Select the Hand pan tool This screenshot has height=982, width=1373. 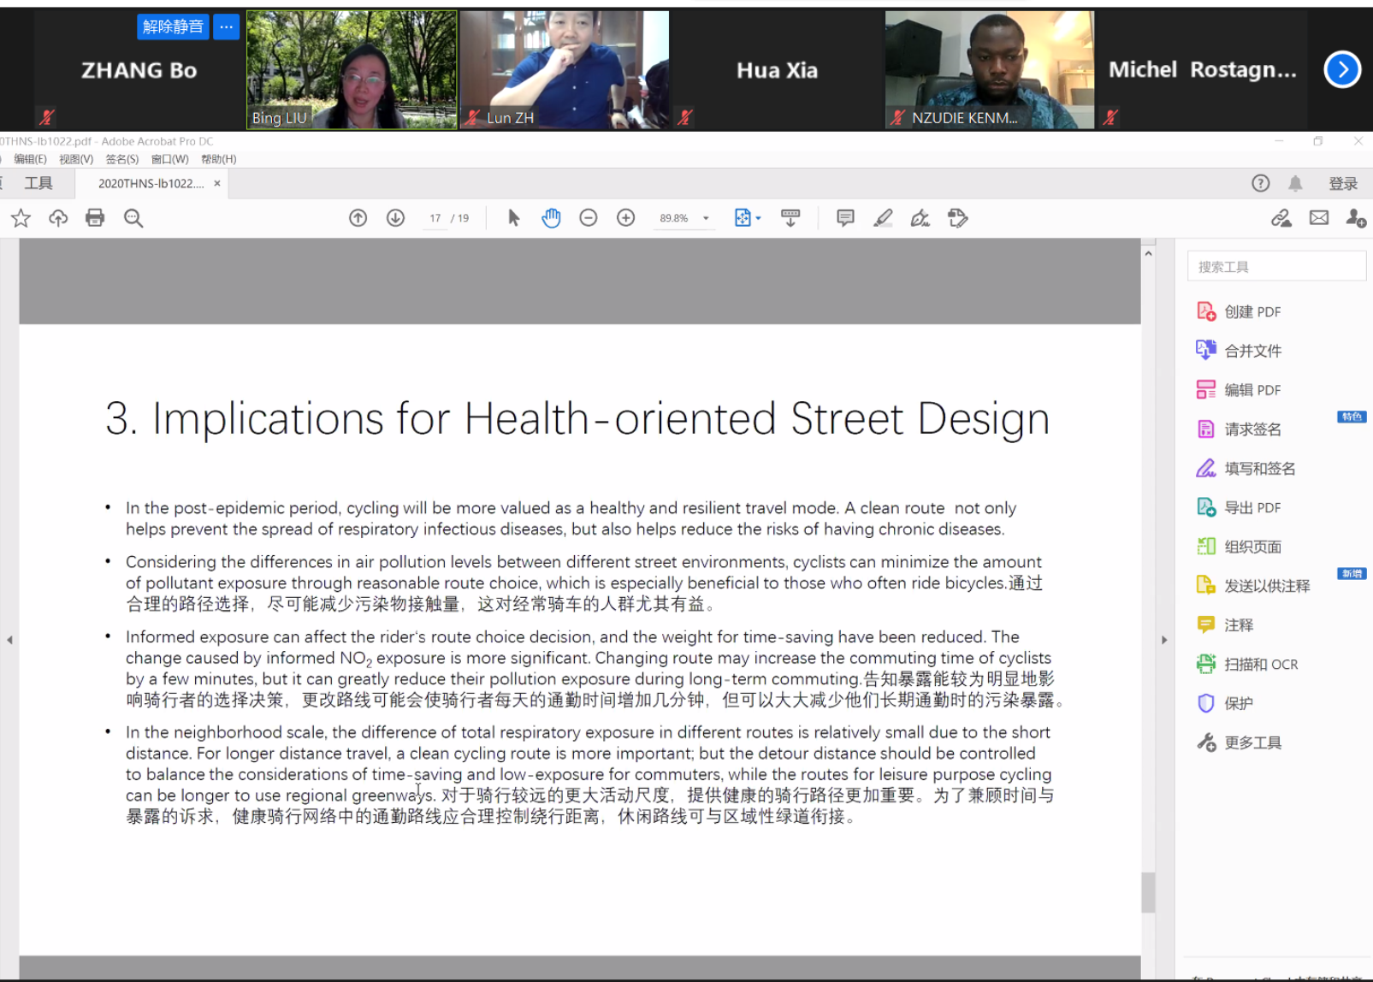tap(551, 218)
